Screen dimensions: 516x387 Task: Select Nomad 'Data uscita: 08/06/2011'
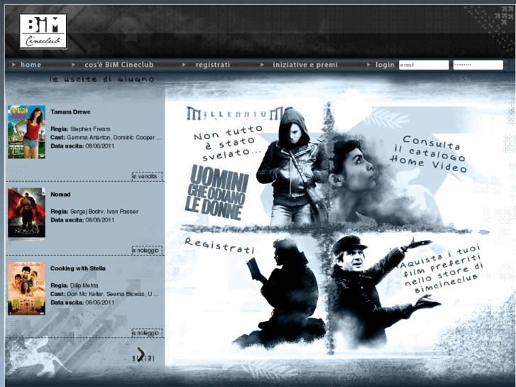point(82,220)
